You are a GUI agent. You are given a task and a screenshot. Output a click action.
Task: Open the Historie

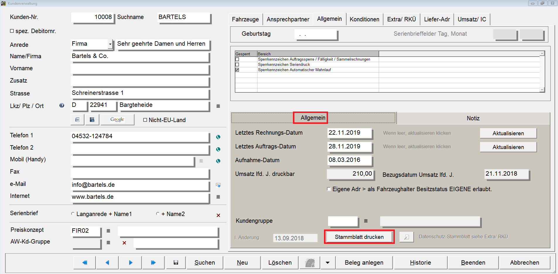[x=420, y=263]
